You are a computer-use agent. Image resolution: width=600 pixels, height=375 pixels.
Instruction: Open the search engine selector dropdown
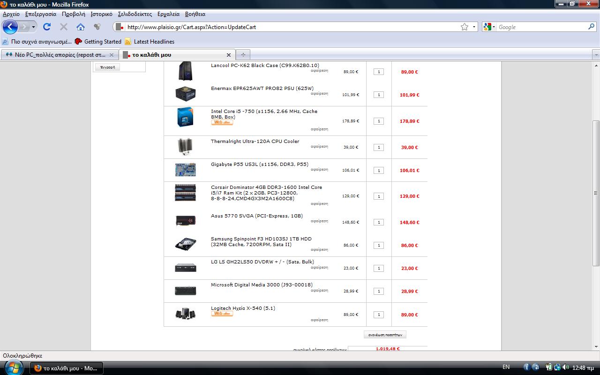pos(489,27)
